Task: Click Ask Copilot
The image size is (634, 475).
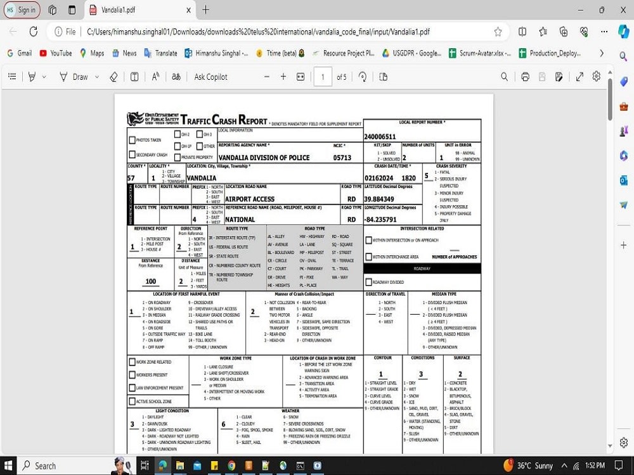Action: coord(210,77)
